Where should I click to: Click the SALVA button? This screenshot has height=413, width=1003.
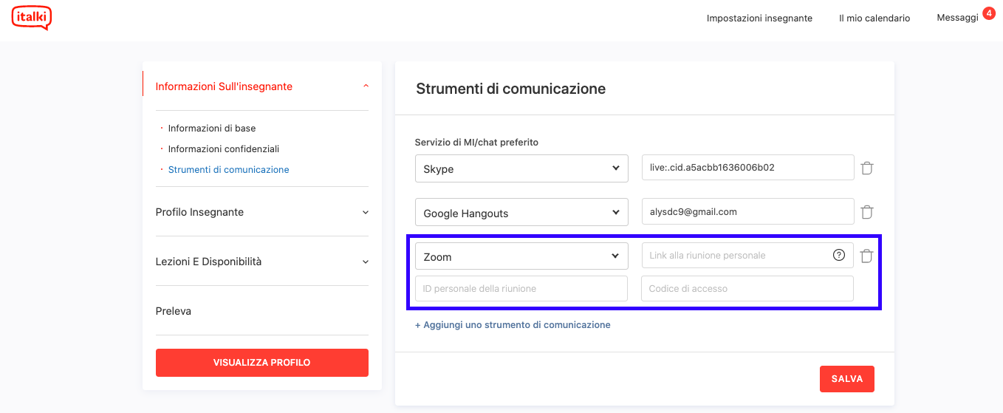pyautogui.click(x=847, y=378)
